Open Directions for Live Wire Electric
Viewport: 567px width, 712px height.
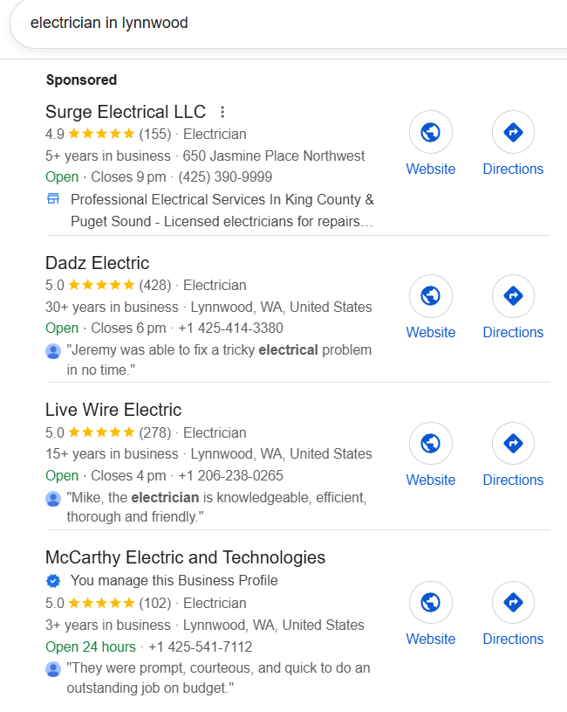click(513, 444)
